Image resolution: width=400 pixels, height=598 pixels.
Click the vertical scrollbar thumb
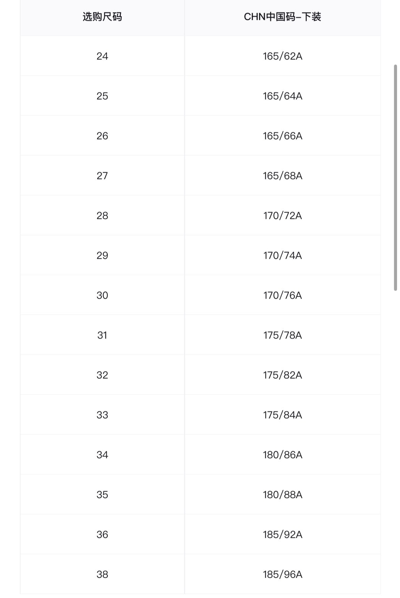pos(395,178)
